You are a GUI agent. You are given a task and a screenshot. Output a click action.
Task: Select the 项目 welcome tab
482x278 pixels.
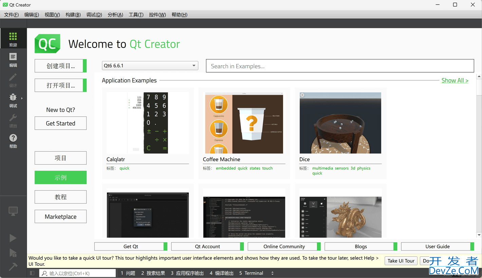pos(60,158)
